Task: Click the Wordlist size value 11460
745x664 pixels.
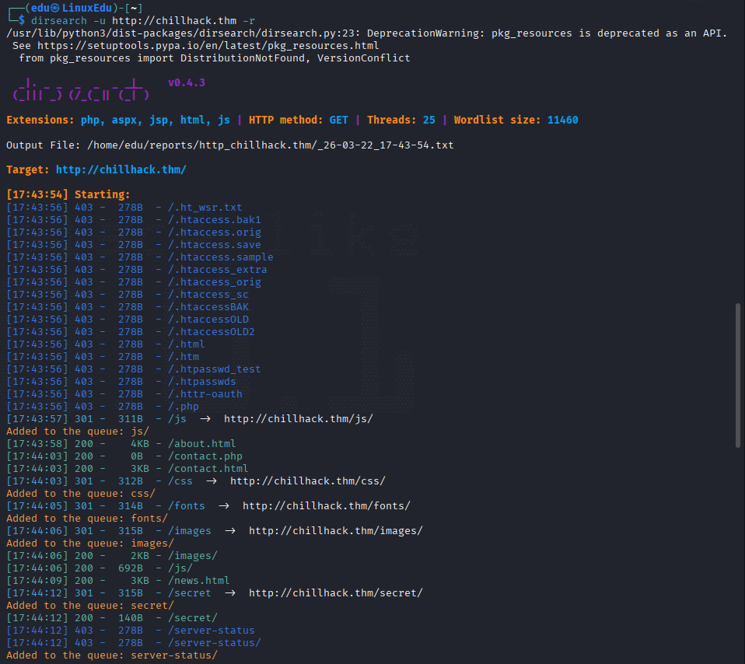Action: [x=562, y=120]
